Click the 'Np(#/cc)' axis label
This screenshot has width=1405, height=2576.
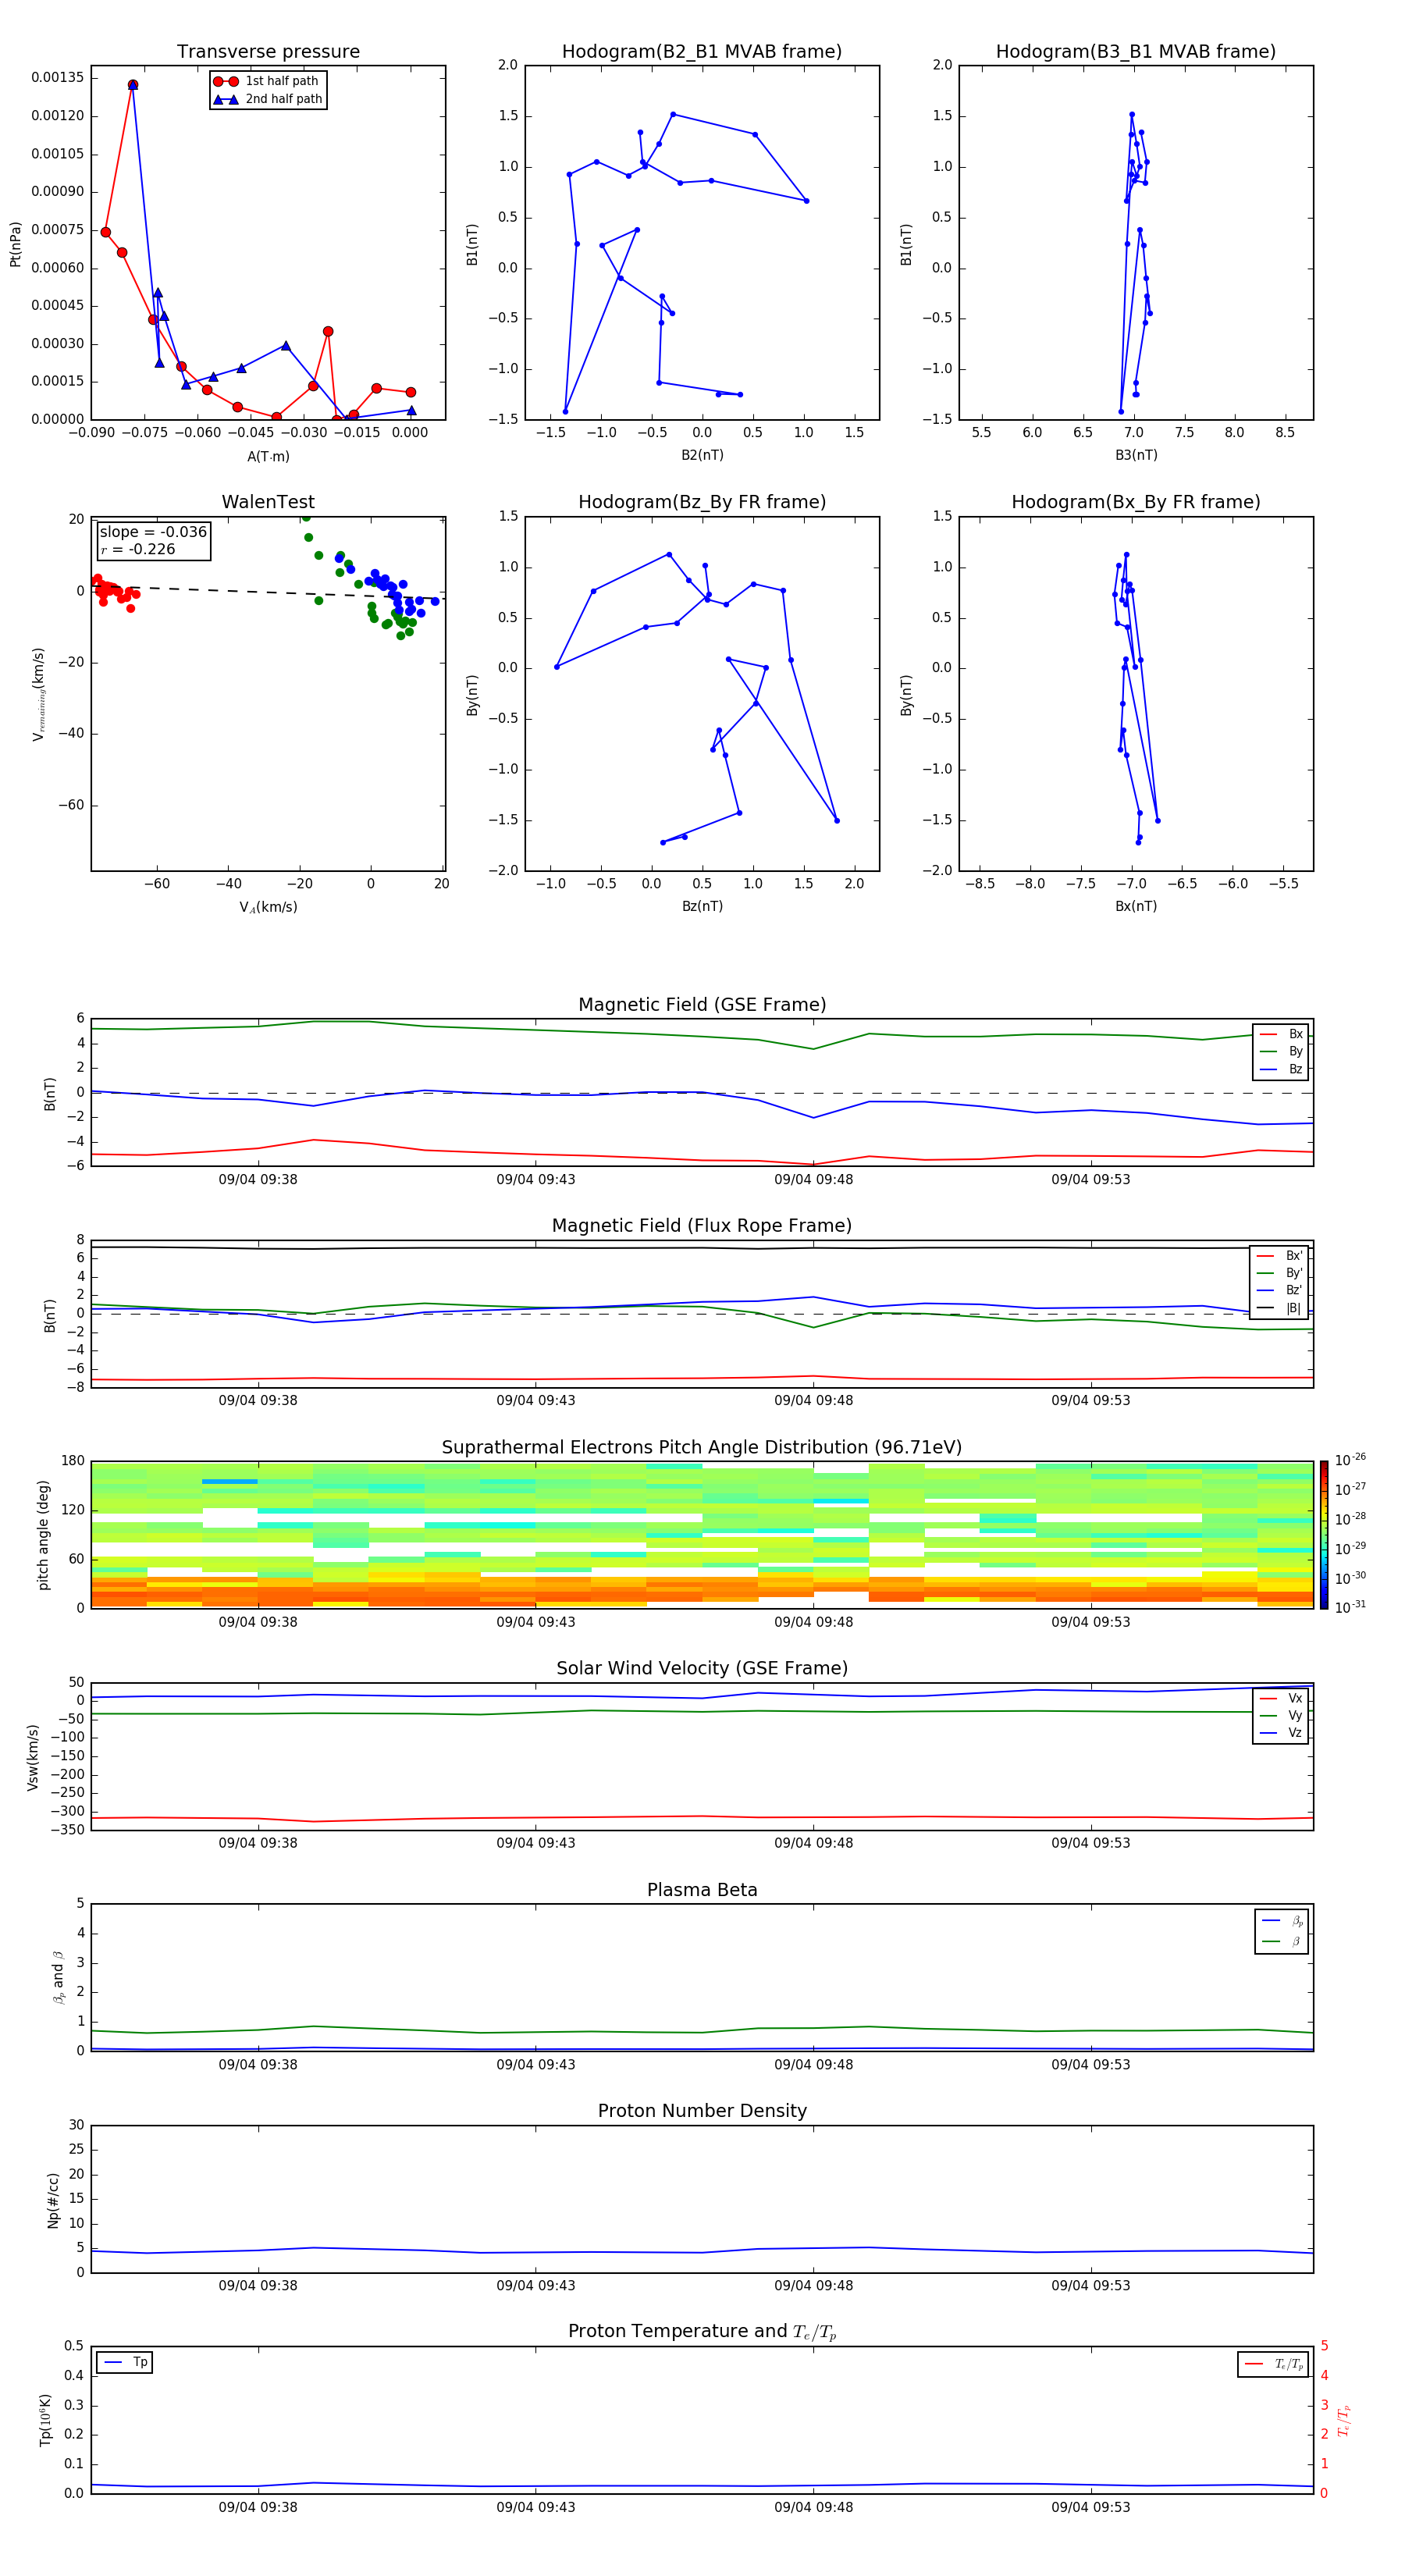53,2200
